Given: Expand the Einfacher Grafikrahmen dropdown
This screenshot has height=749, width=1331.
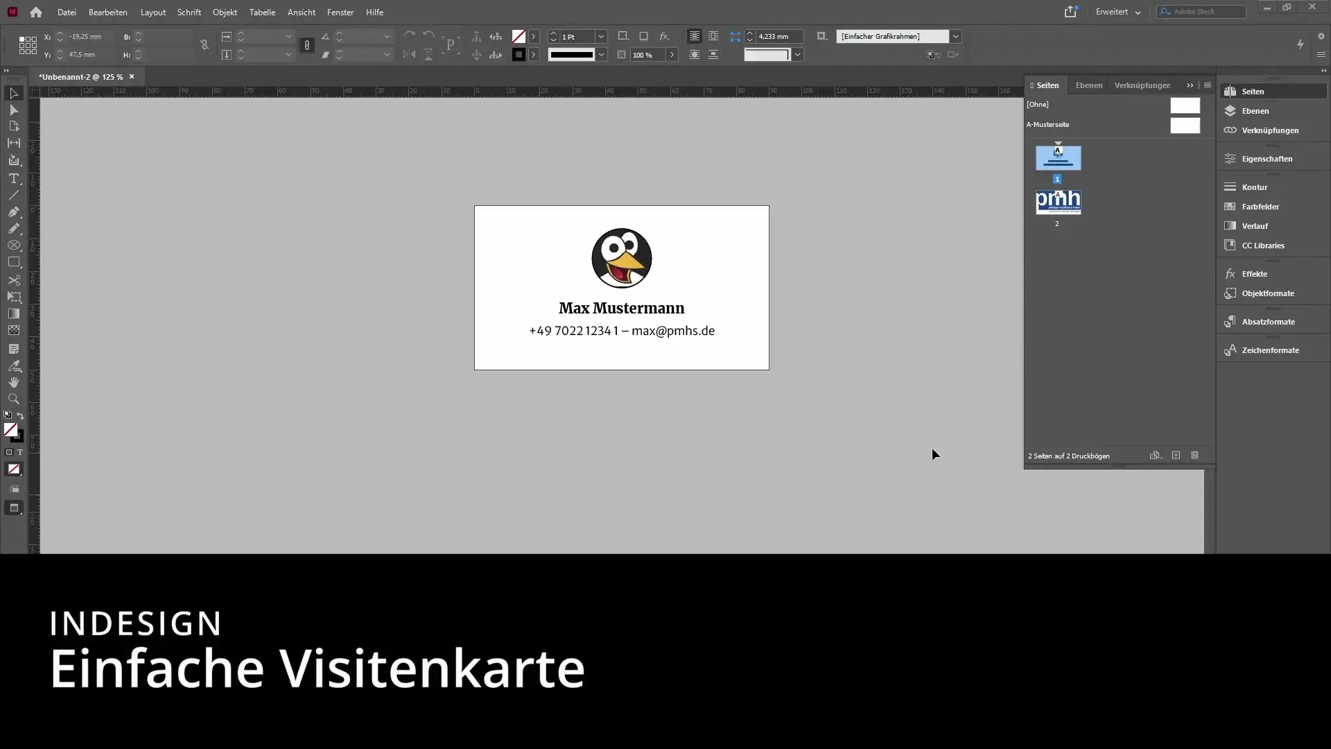Looking at the screenshot, I should click(x=956, y=37).
